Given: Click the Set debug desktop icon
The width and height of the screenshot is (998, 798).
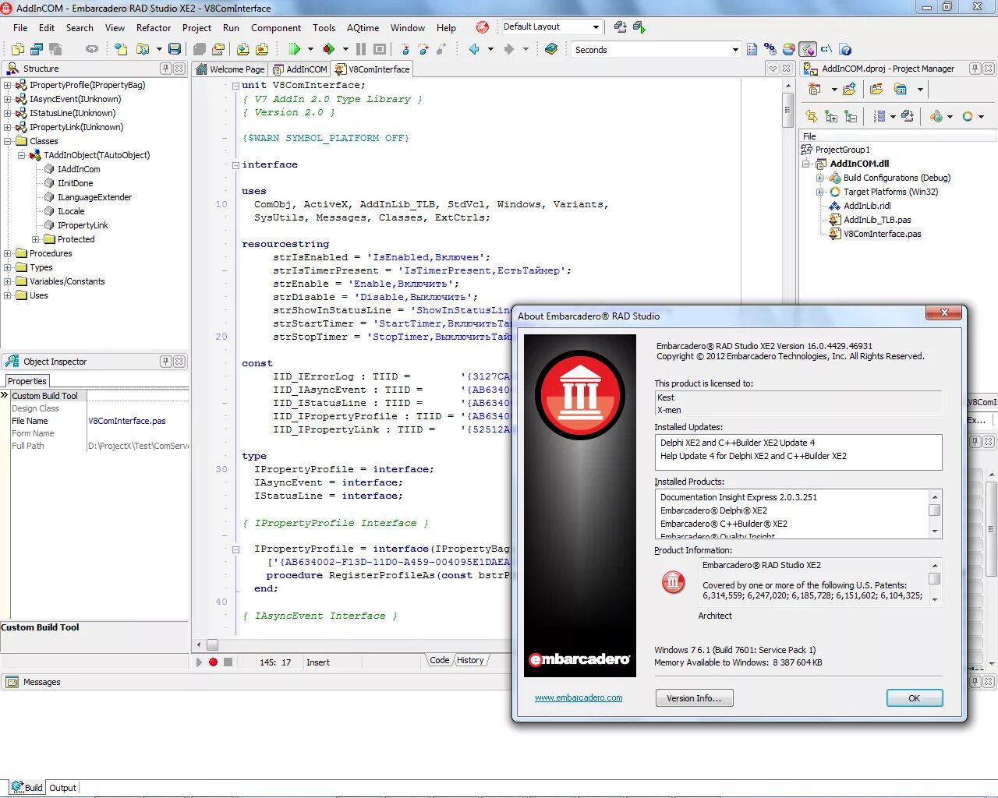Looking at the screenshot, I should pos(639,27).
